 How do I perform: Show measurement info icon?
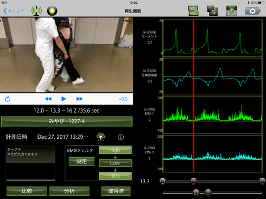tap(121, 137)
